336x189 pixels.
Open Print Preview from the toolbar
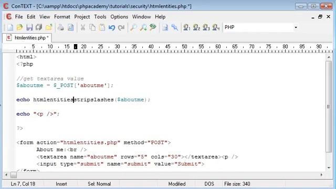pos(71,27)
